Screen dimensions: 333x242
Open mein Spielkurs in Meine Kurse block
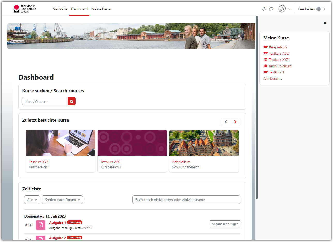[x=280, y=66]
